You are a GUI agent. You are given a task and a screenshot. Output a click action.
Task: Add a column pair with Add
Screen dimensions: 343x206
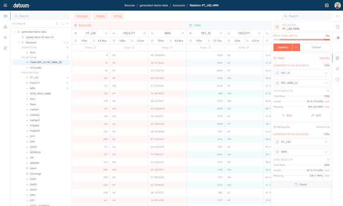pos(287,115)
